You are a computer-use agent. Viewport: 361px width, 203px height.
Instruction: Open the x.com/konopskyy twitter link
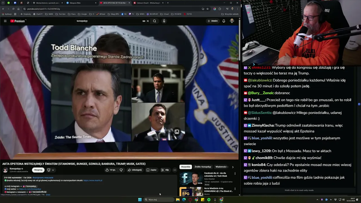[30, 189]
